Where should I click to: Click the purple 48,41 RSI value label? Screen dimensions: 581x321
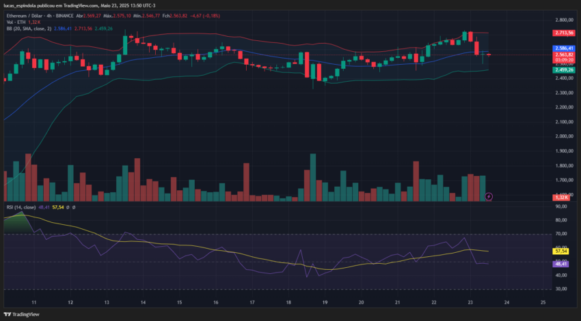click(x=561, y=264)
